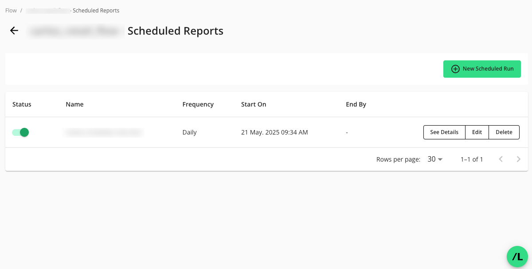Viewport: 532px width, 269px height.
Task: Delete the daily scheduled report
Action: click(504, 132)
